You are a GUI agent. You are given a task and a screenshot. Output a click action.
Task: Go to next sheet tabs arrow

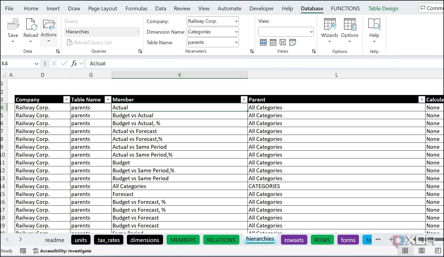tap(20, 239)
